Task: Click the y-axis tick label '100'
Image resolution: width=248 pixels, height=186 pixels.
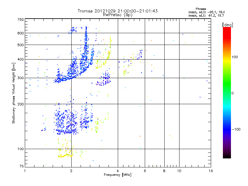Action: tap(20, 149)
